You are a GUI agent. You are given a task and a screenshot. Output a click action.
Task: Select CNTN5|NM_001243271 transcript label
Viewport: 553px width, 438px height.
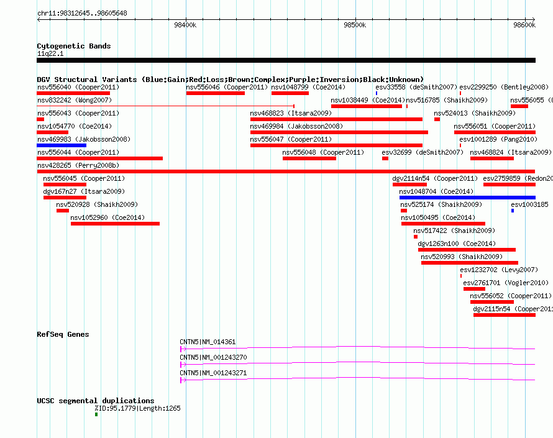click(213, 373)
